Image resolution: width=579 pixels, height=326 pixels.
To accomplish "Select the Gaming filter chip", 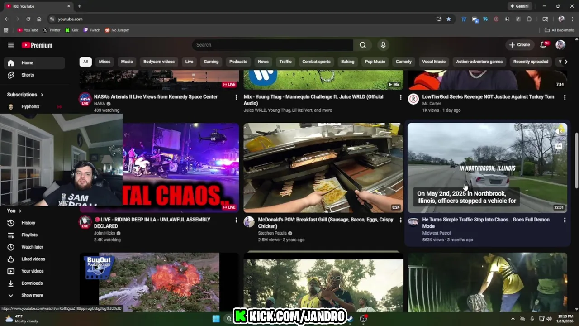I will click(x=211, y=62).
